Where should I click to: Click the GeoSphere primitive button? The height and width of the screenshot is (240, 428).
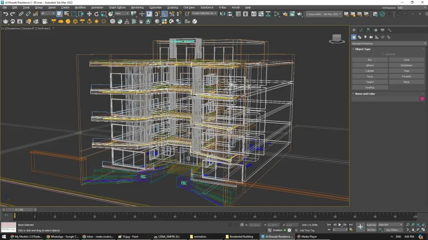click(407, 65)
